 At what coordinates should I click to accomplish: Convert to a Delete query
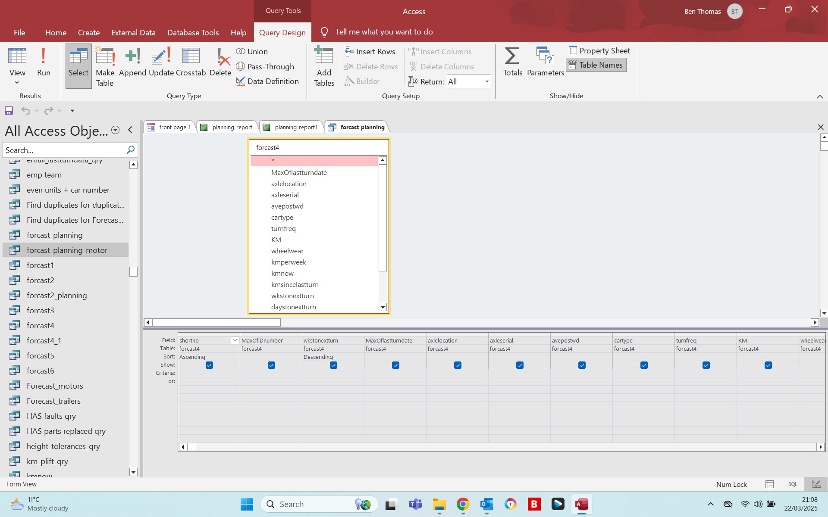(220, 62)
